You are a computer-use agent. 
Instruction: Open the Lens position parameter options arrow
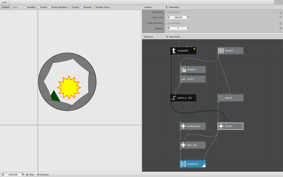pos(281,24)
